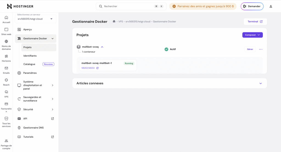Click the Parrainez des amis referral banner
This screenshot has height=152, width=281.
203,6
